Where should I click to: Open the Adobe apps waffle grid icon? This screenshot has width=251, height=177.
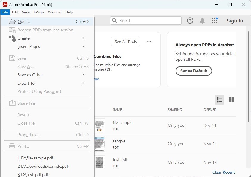215,21
